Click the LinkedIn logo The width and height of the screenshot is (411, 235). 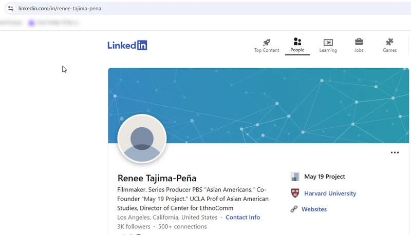pos(127,45)
